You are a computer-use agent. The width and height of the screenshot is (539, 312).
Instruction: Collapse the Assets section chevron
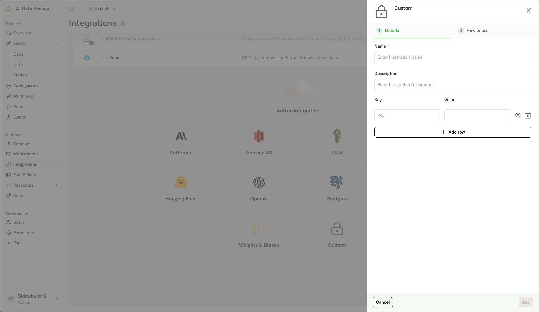click(x=57, y=43)
